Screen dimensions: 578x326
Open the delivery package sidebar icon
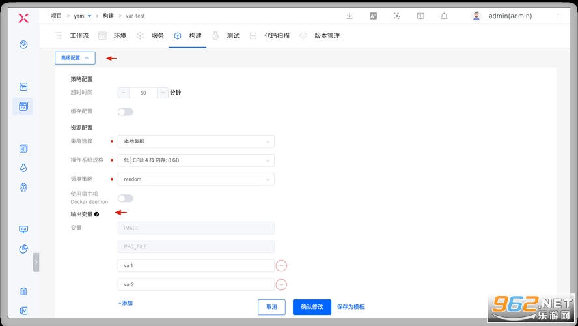click(23, 187)
